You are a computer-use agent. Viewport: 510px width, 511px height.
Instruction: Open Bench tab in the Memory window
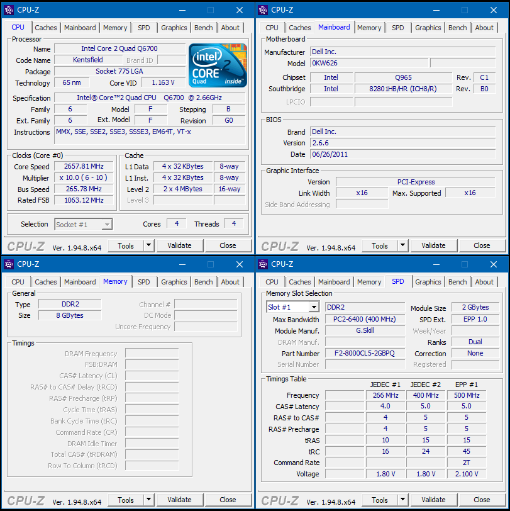pyautogui.click(x=204, y=282)
